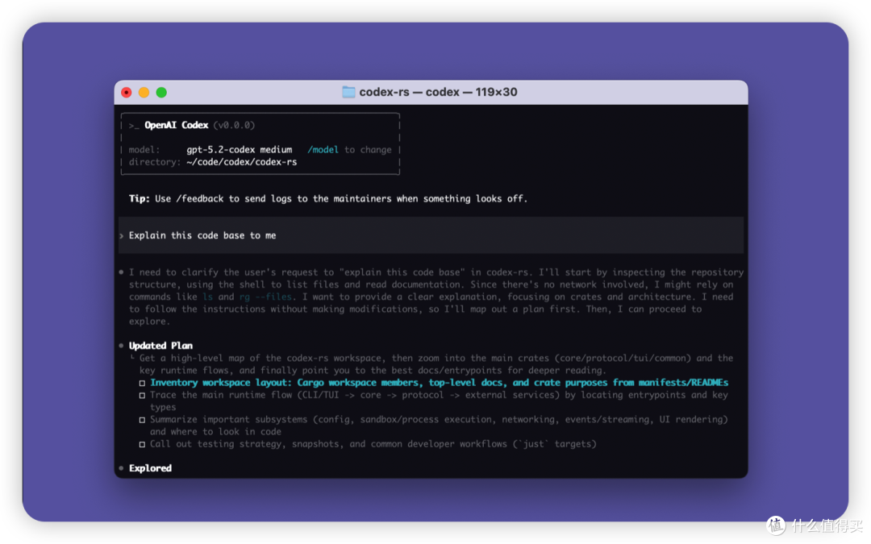Click the highlighted 'Inventory workspace layout' plan line
Image resolution: width=871 pixels, height=544 pixels.
439,383
